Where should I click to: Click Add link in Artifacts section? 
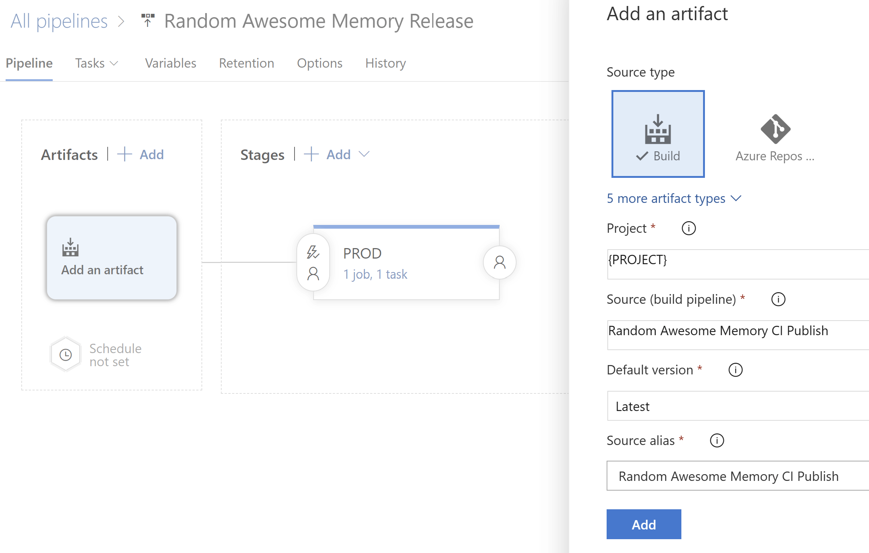(x=151, y=154)
